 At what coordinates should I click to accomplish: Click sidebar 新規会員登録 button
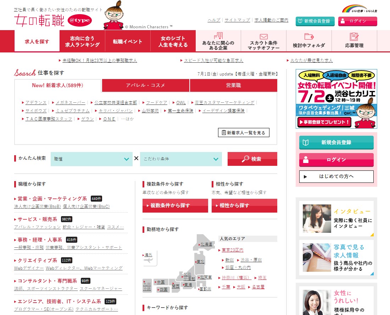point(336,142)
